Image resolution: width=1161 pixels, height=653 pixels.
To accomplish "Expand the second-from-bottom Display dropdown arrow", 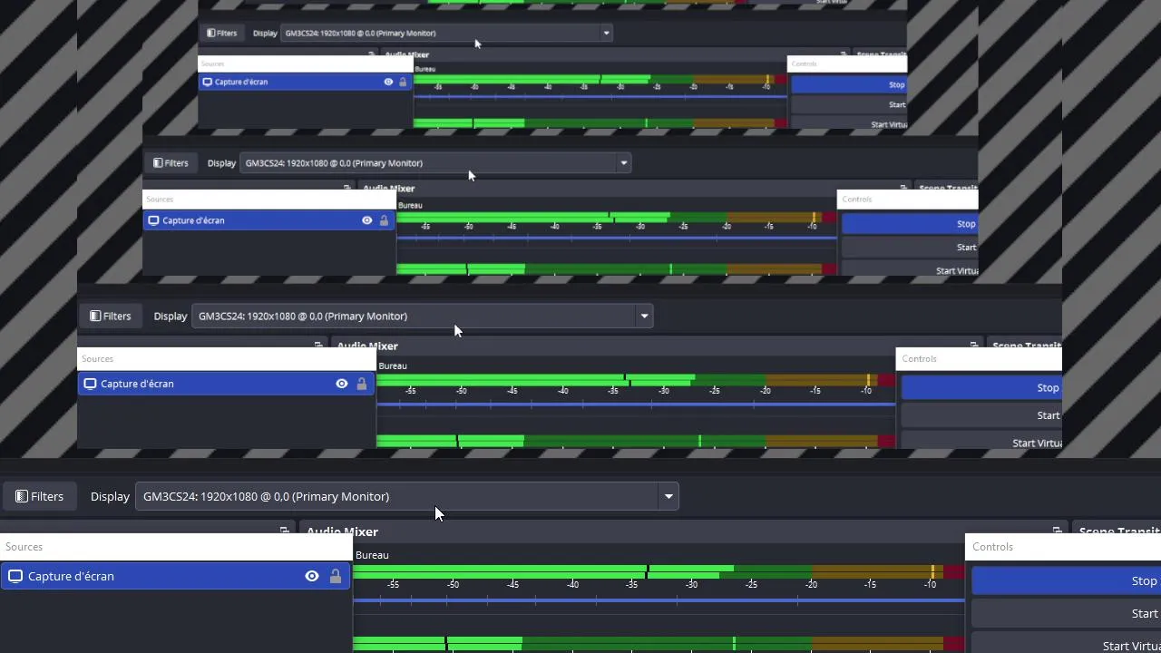I will point(644,316).
